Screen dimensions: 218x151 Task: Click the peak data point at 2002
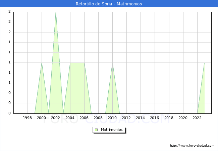click(56, 12)
